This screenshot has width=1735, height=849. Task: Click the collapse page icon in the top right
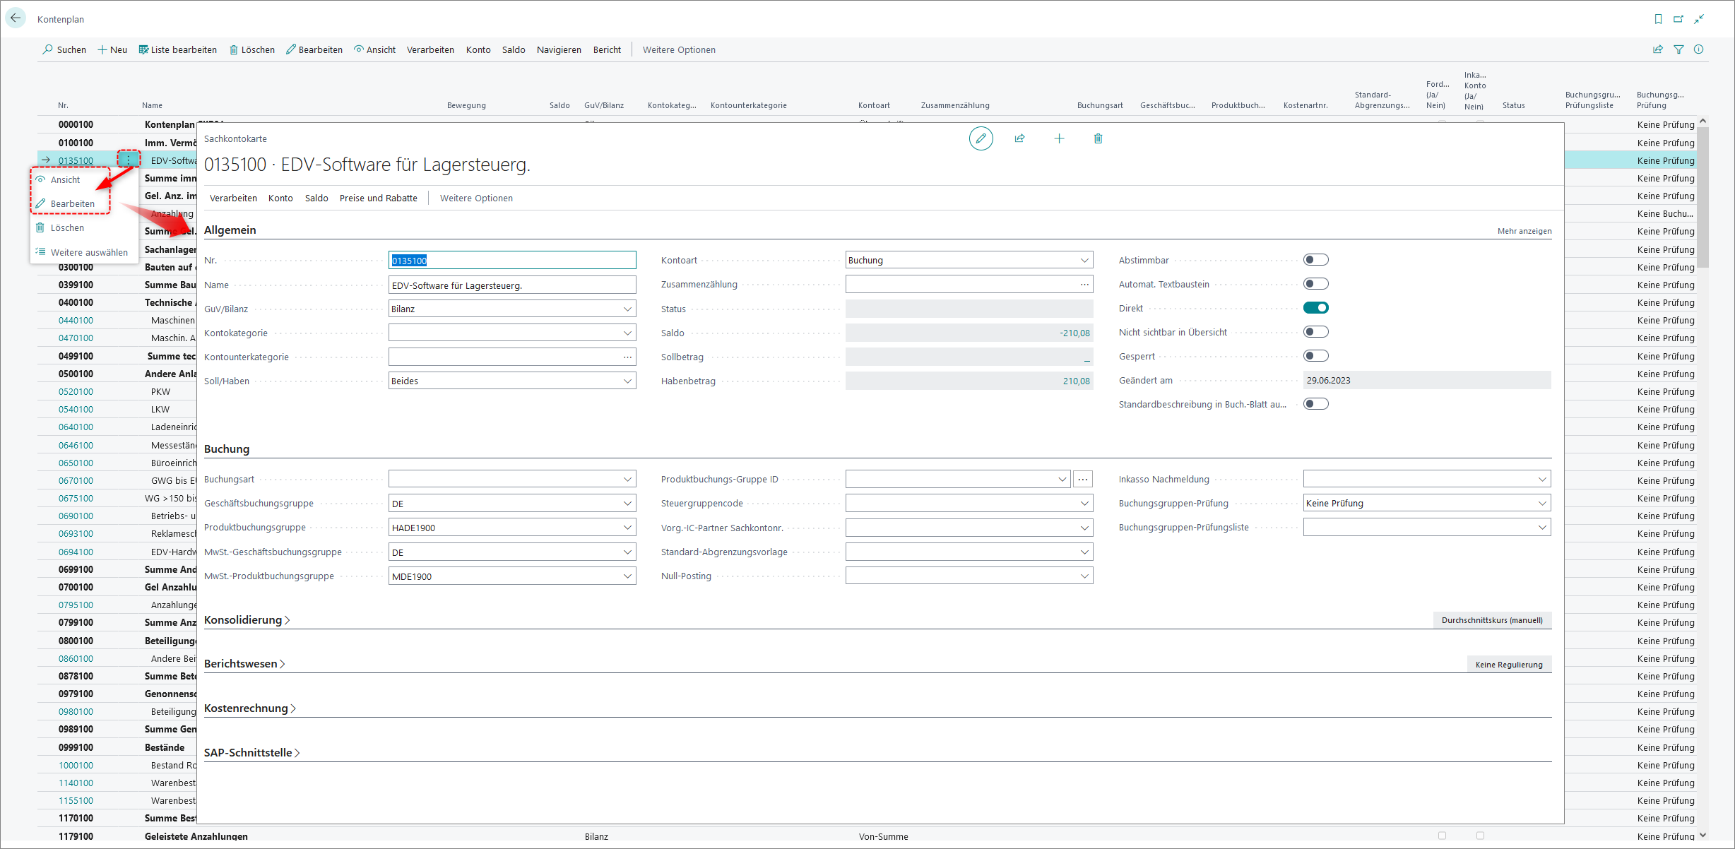(x=1699, y=19)
